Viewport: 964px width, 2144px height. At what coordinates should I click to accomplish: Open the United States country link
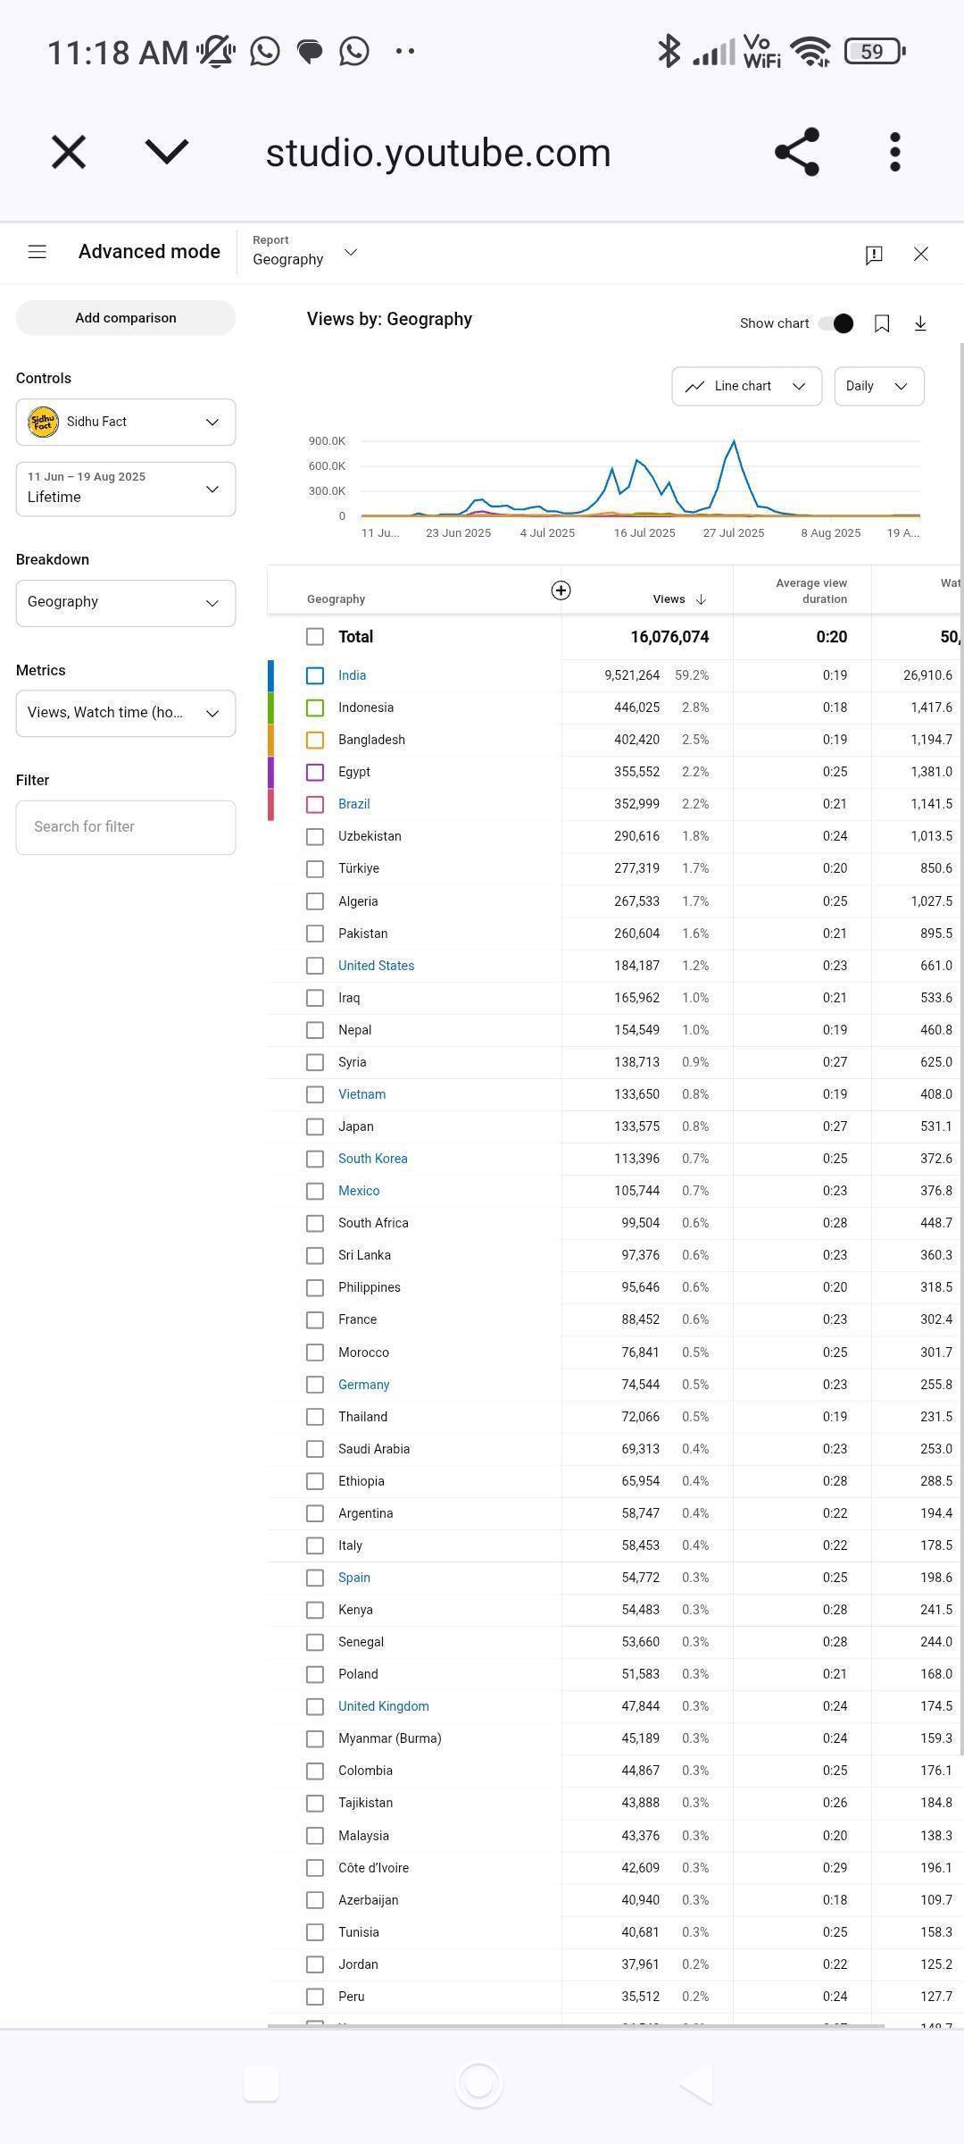(376, 966)
